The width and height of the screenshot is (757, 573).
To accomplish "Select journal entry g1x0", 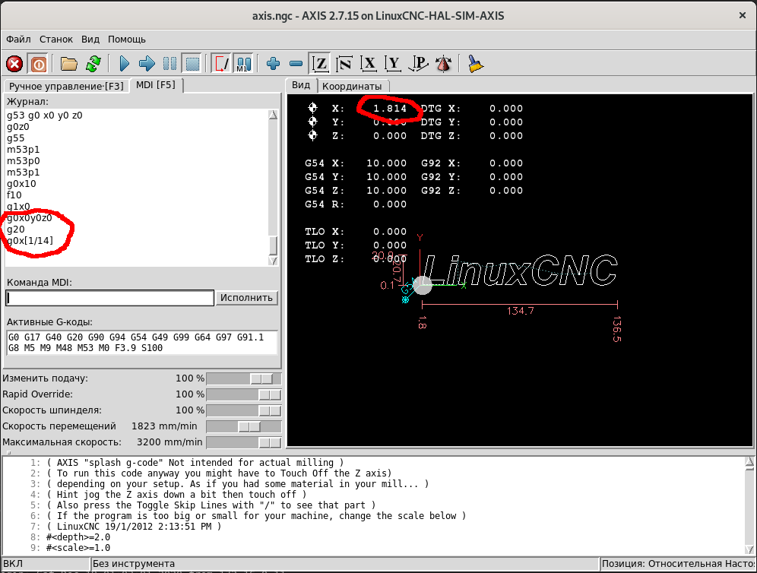I will pos(18,206).
